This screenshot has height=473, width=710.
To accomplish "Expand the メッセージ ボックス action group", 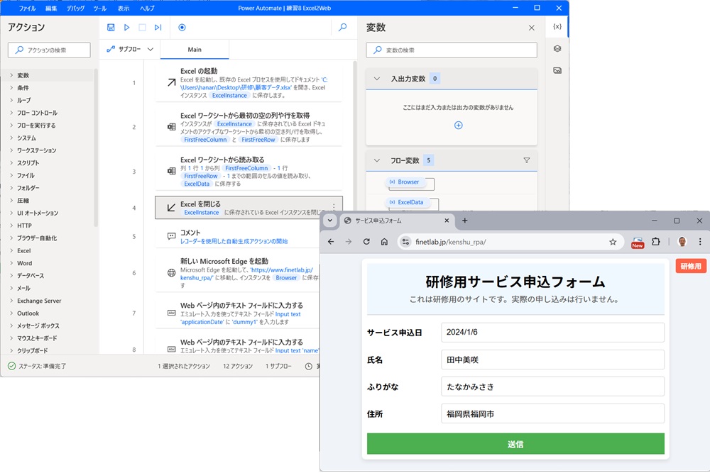I will 11,325.
